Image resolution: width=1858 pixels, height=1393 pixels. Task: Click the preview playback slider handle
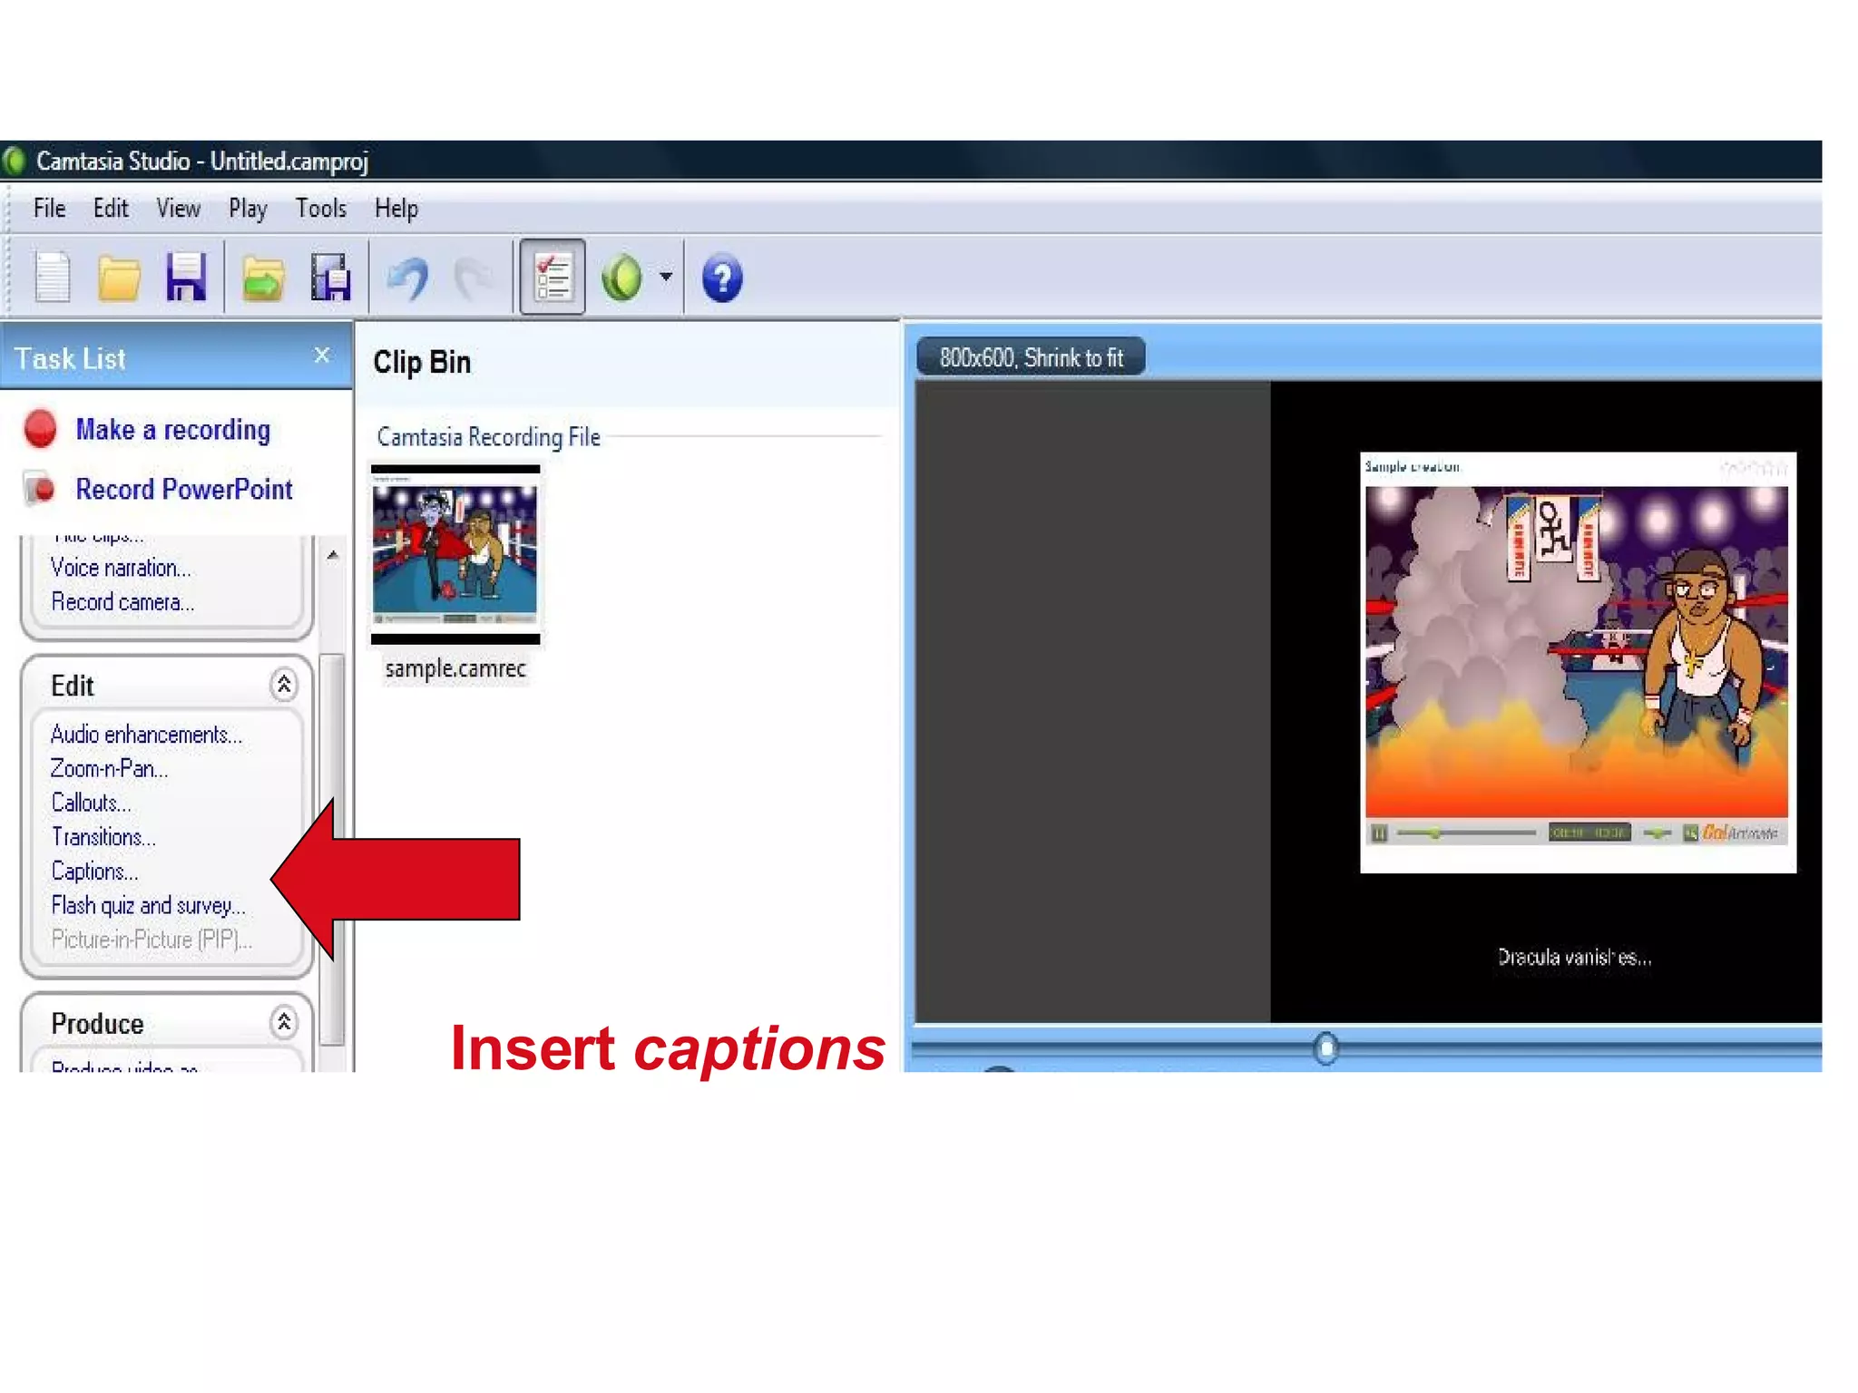coord(1325,1048)
